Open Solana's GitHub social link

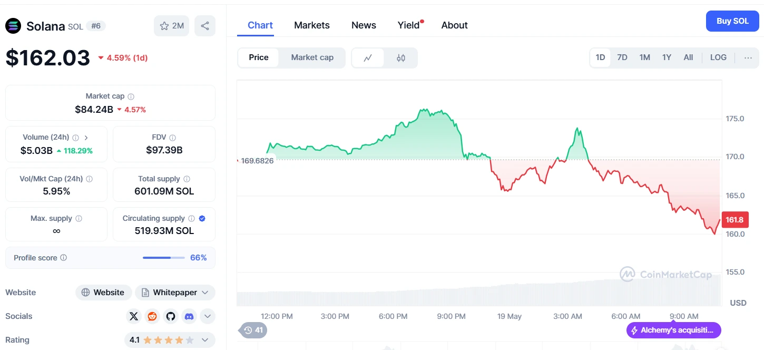[171, 316]
